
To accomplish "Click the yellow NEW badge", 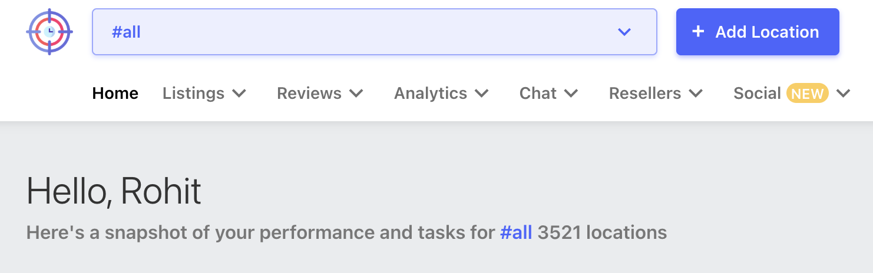I will [807, 94].
